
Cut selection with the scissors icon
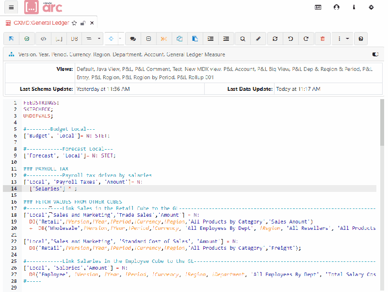[164, 39]
